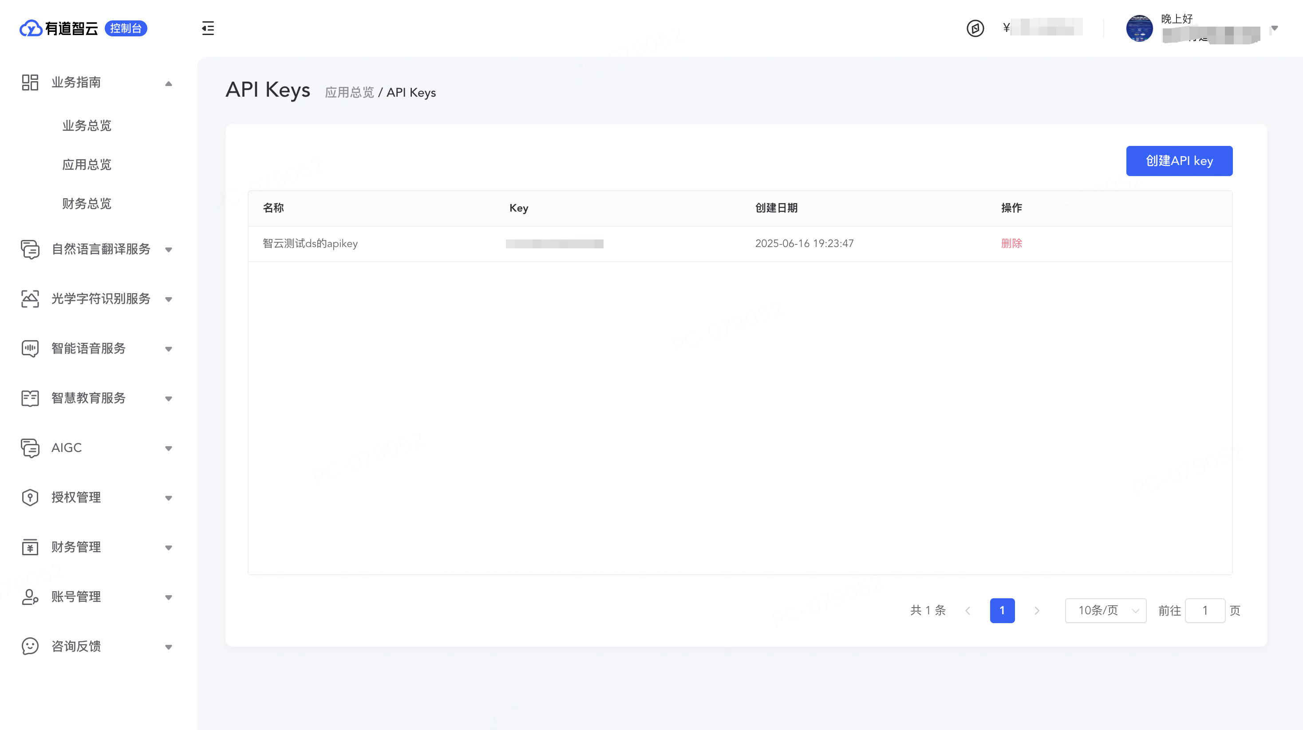Expand the AIGC menu arrow
The width and height of the screenshot is (1303, 730).
169,448
